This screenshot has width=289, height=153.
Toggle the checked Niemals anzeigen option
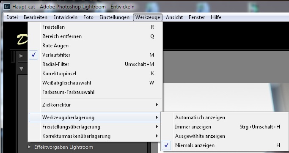click(225, 145)
